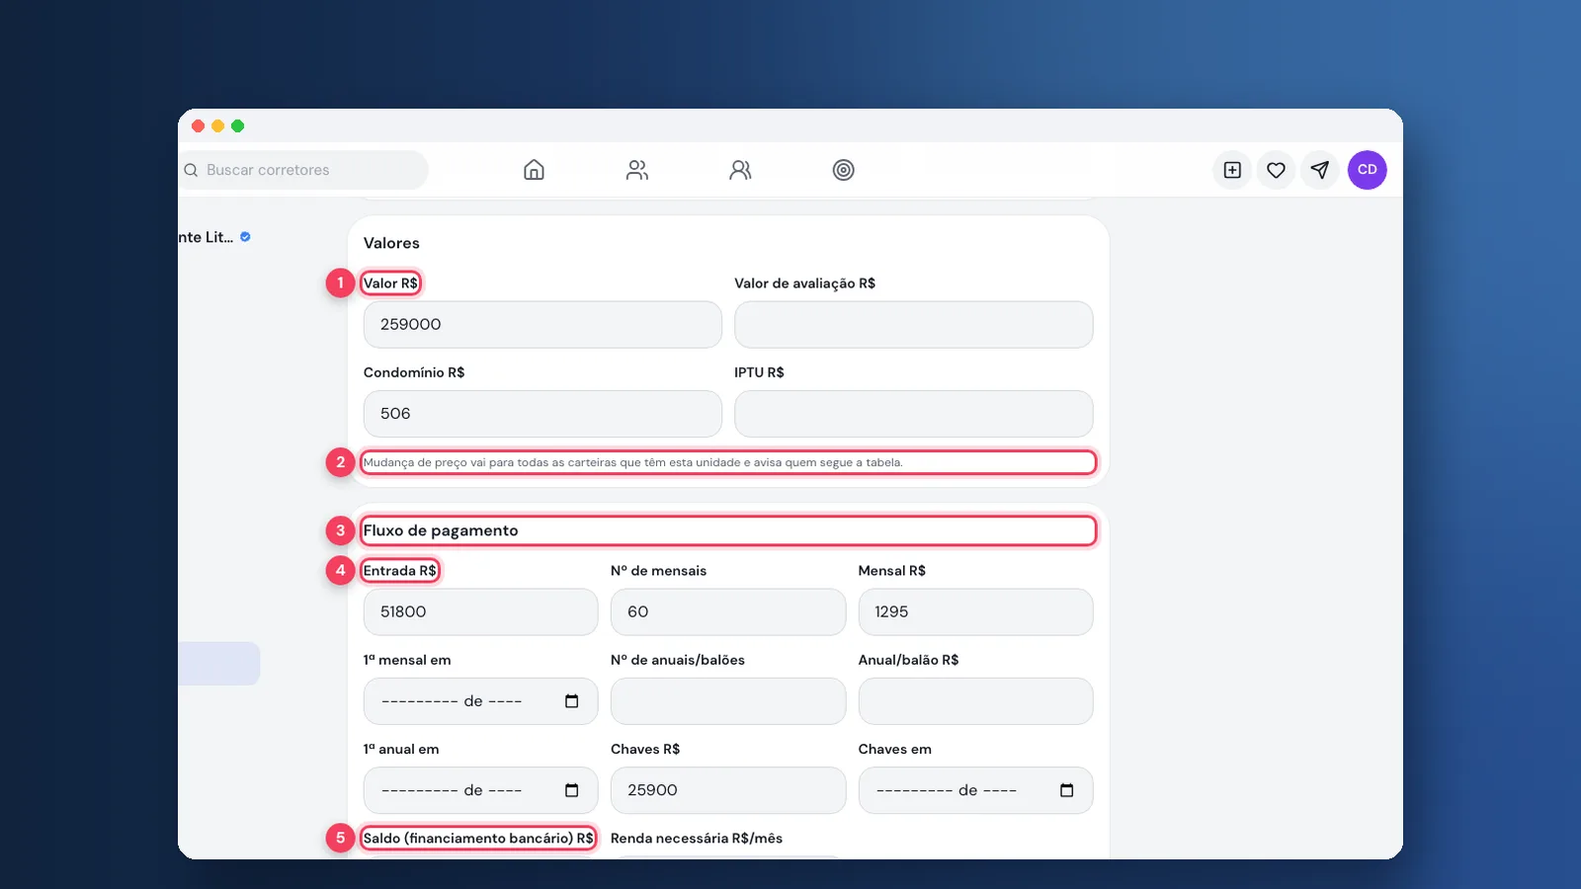Edit the Condomínio R$ field showing 506

tap(542, 414)
